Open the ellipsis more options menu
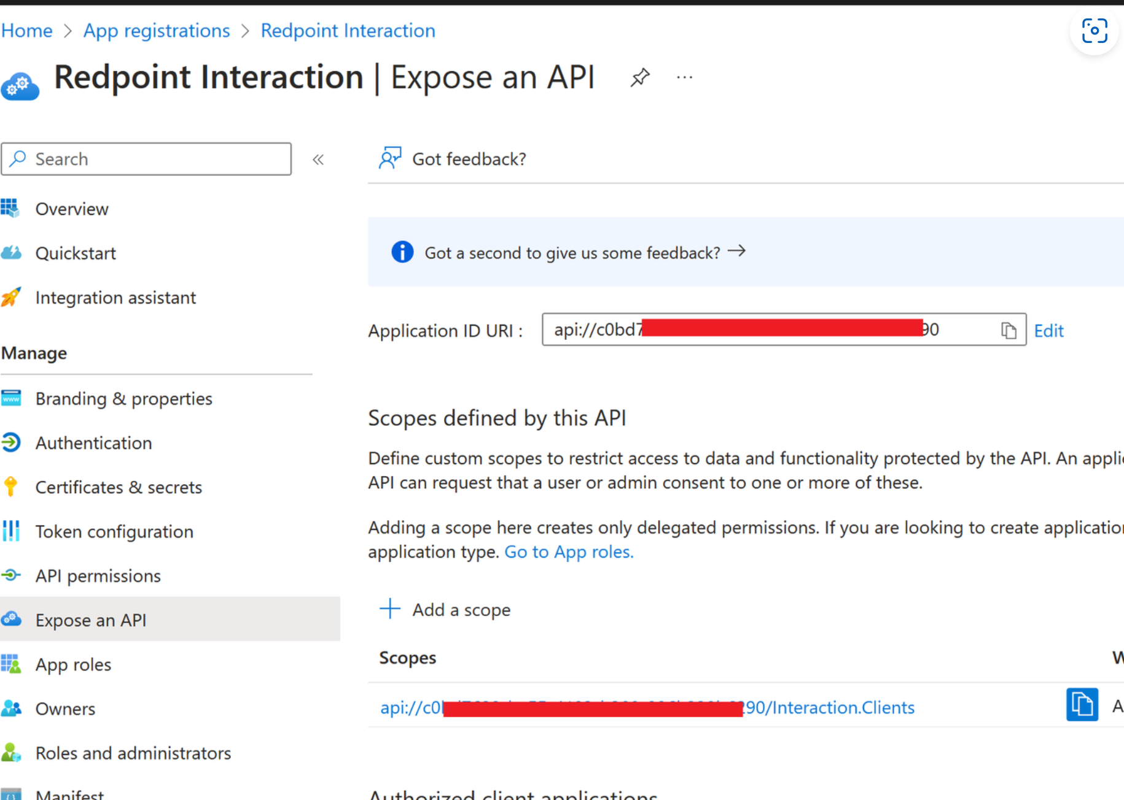The height and width of the screenshot is (800, 1124). (684, 78)
